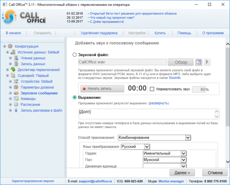Expand the Источник данных: Default node
Image resolution: width=230 pixels, height=185 pixels.
[x=7, y=52]
